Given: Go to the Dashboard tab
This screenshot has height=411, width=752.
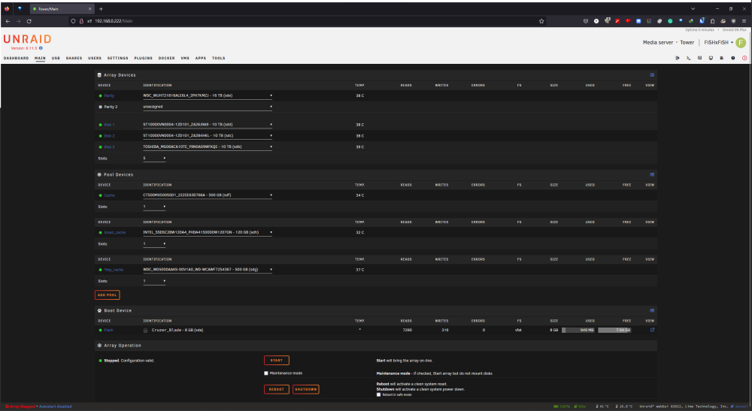Looking at the screenshot, I should (x=17, y=58).
